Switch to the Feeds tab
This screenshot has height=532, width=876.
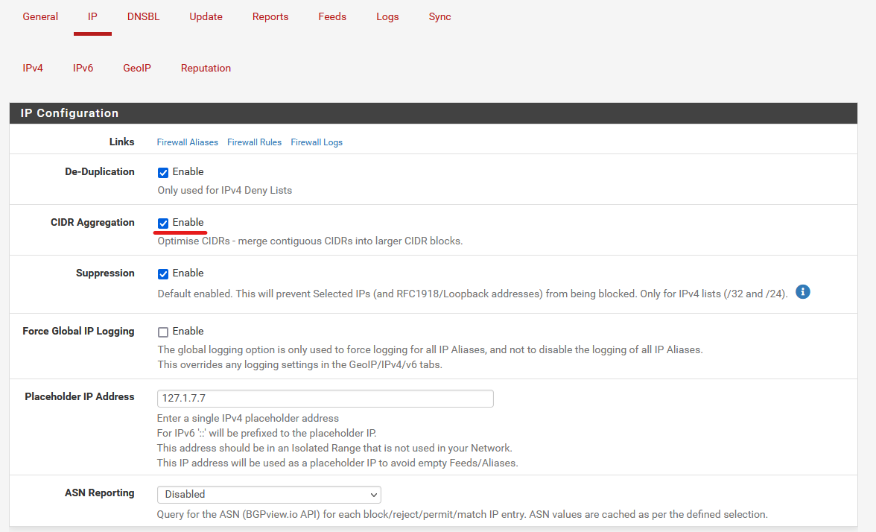[332, 16]
